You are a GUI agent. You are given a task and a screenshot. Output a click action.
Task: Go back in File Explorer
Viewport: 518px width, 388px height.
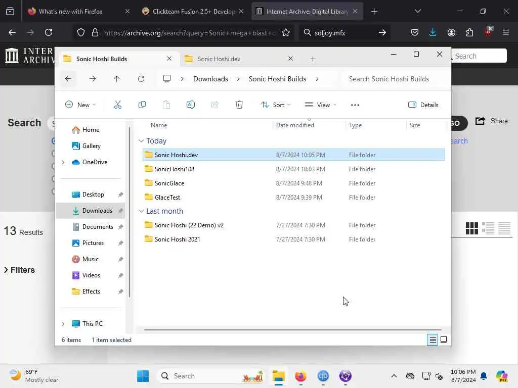68,79
